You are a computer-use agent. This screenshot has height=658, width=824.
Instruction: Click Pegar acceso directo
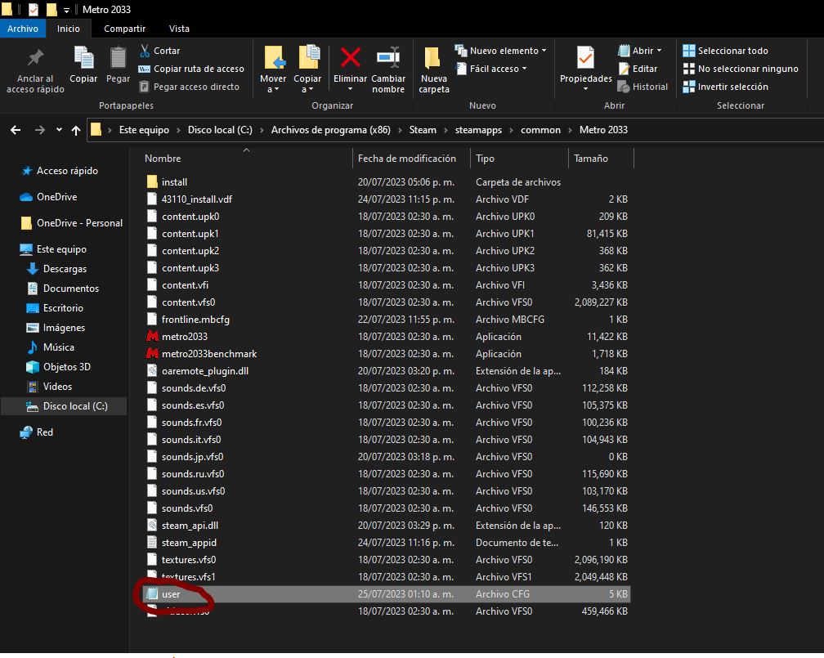click(x=189, y=87)
